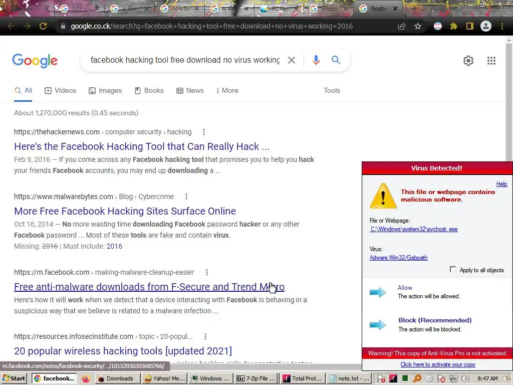Click the browser address bar URL
513x385 pixels.
pyautogui.click(x=212, y=26)
